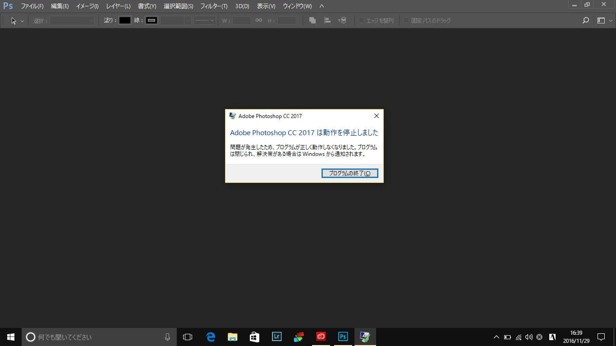Click the W width input field
616x346 pixels.
tap(242, 21)
